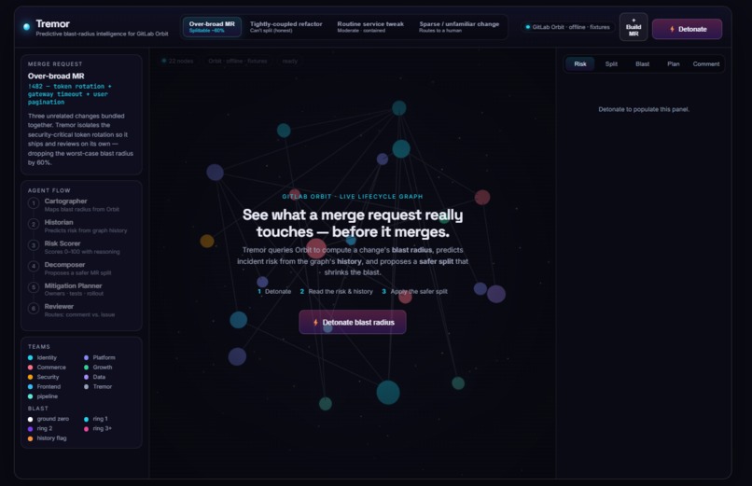752x486 pixels.
Task: Switch to Tightly-coupled refactor scenario
Action: (x=285, y=27)
